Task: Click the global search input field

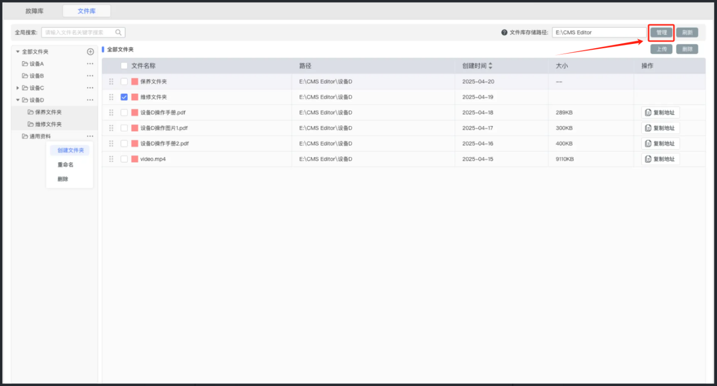Action: click(x=78, y=33)
